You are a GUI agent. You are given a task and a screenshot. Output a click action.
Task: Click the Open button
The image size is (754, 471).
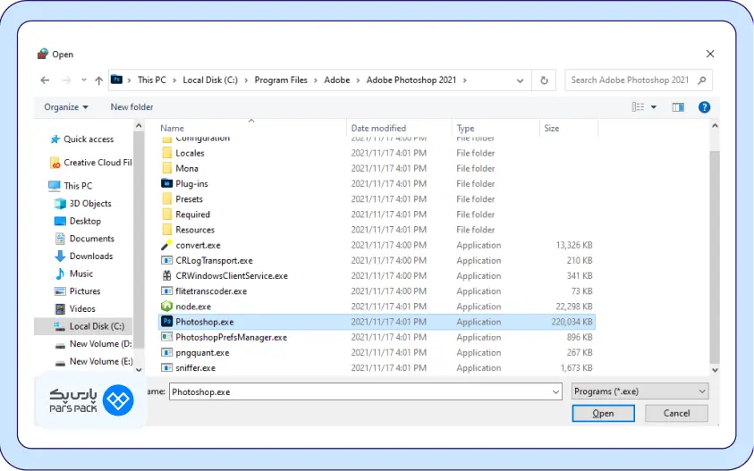click(603, 414)
